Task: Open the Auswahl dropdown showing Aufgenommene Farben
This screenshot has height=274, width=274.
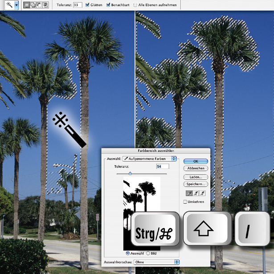Action: point(149,159)
